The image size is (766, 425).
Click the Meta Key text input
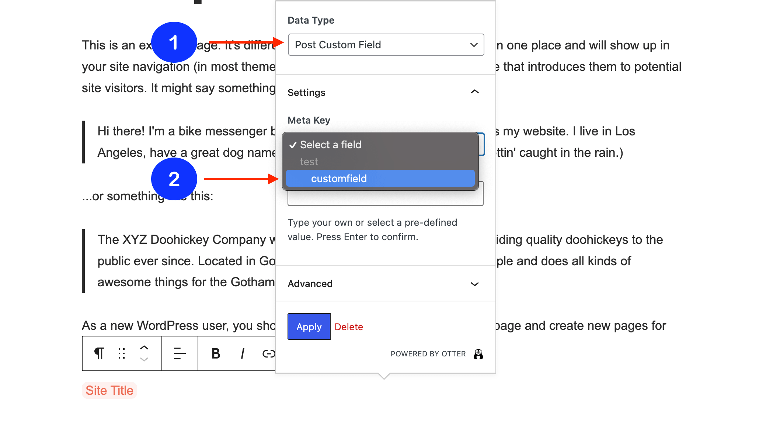coord(385,198)
